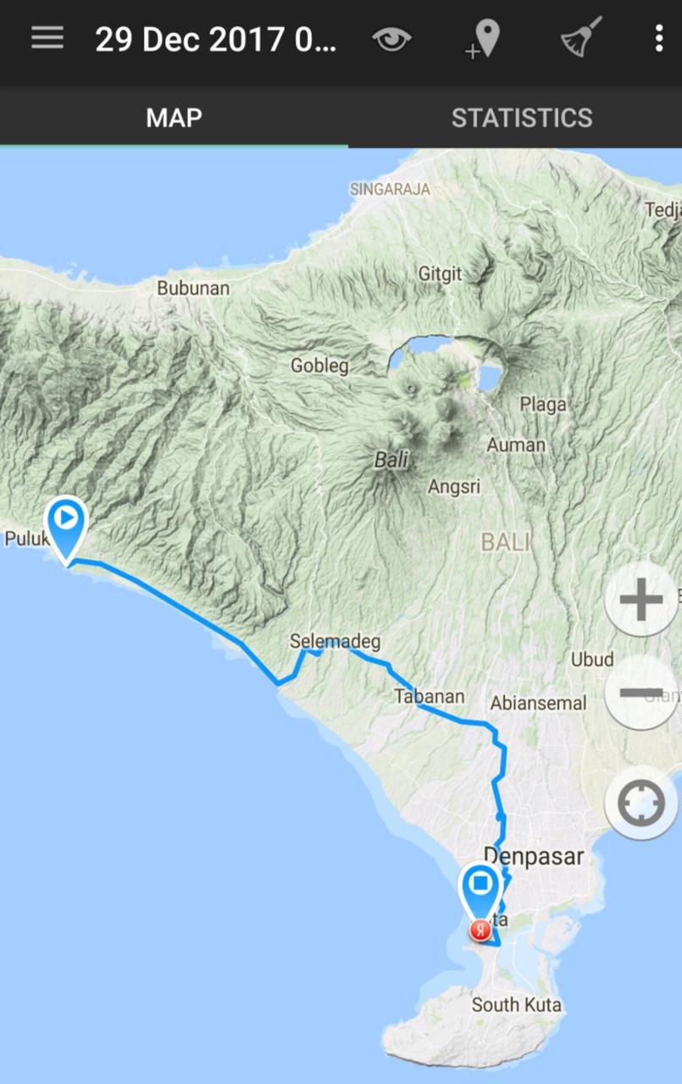Add a waypoint with the pin-plus icon

point(483,39)
